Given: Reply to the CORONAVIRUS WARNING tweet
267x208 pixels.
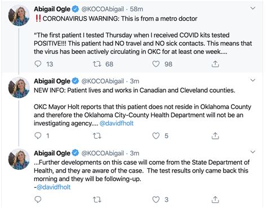Looking at the screenshot, I should pos(38,64).
